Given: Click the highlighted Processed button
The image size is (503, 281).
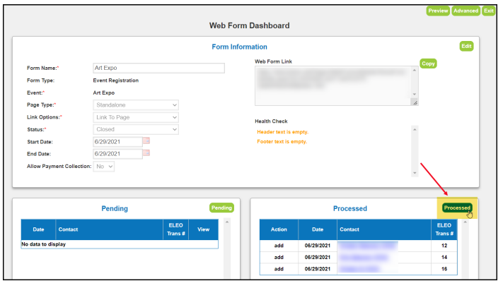Looking at the screenshot, I should pyautogui.click(x=457, y=208).
